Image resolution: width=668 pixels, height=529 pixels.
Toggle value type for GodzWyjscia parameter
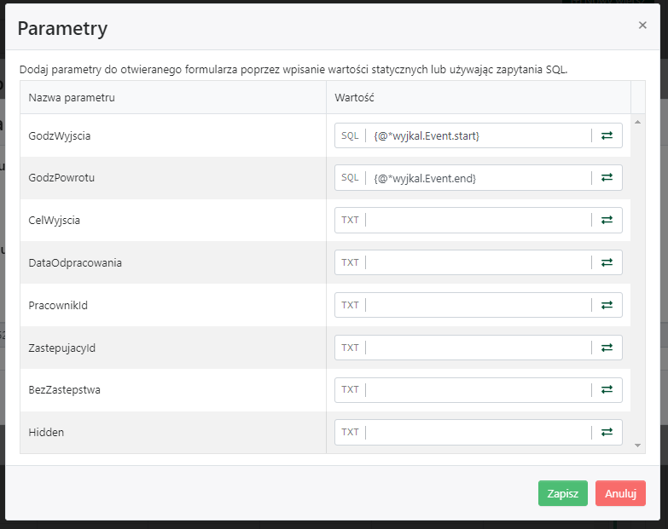[607, 135]
